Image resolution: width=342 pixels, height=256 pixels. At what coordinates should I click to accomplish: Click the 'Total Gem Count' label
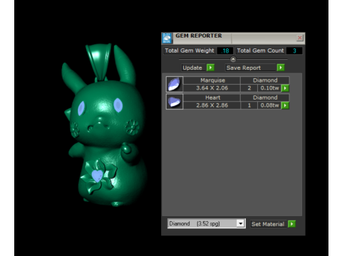[x=260, y=50]
